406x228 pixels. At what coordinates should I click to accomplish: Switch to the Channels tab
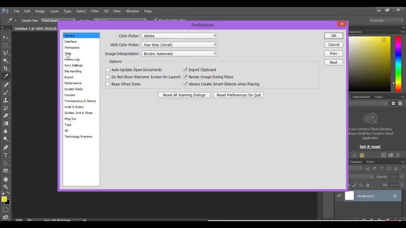(x=356, y=162)
